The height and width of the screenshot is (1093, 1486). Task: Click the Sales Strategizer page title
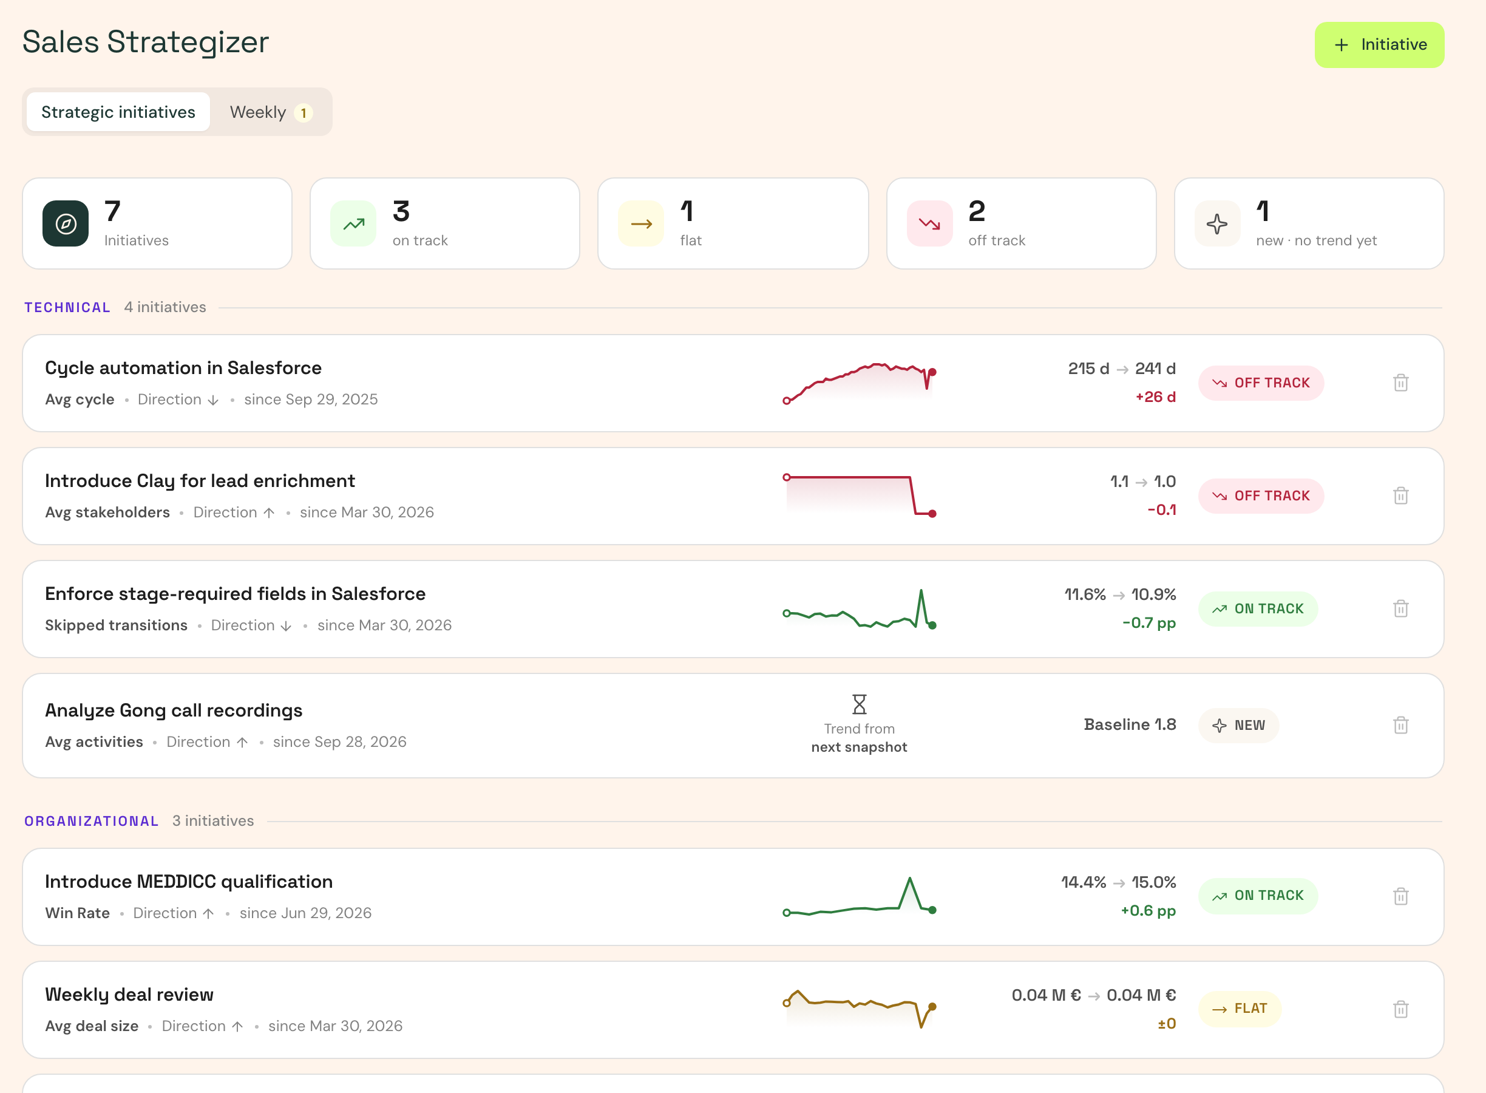click(146, 42)
